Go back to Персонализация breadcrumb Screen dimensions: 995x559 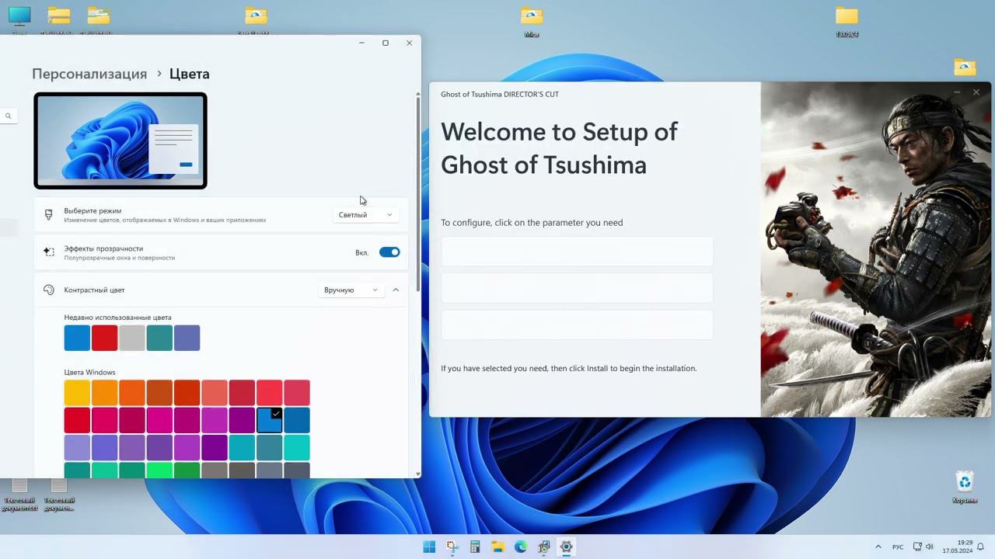pyautogui.click(x=89, y=74)
